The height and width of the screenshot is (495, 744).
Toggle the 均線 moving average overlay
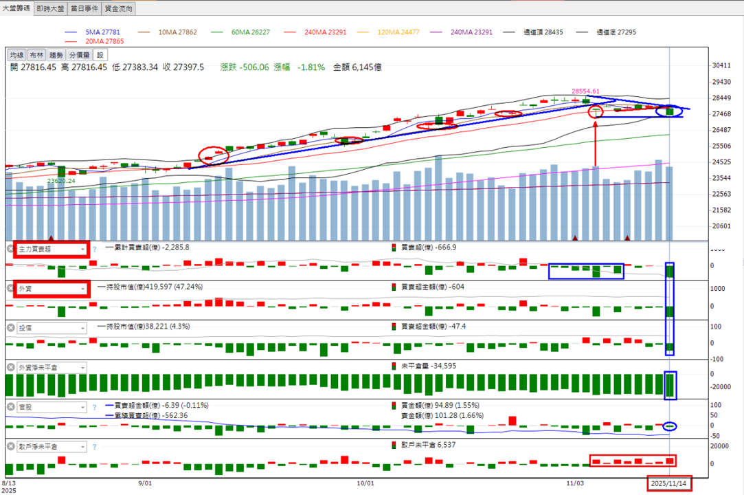coord(16,55)
